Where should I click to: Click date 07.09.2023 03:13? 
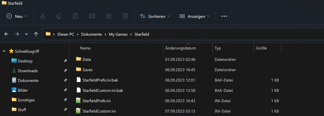pyautogui.click(x=180, y=111)
